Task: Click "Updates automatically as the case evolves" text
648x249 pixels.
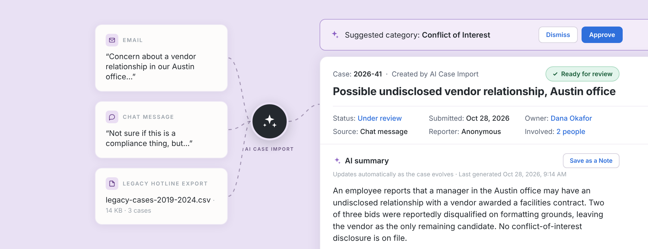Action: point(393,174)
